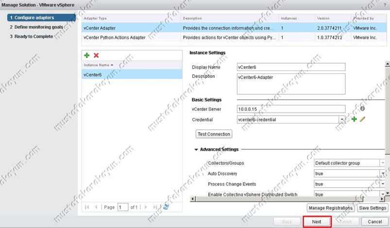390x228 pixels.
Task: Click the Display Name input field
Action: [291, 67]
